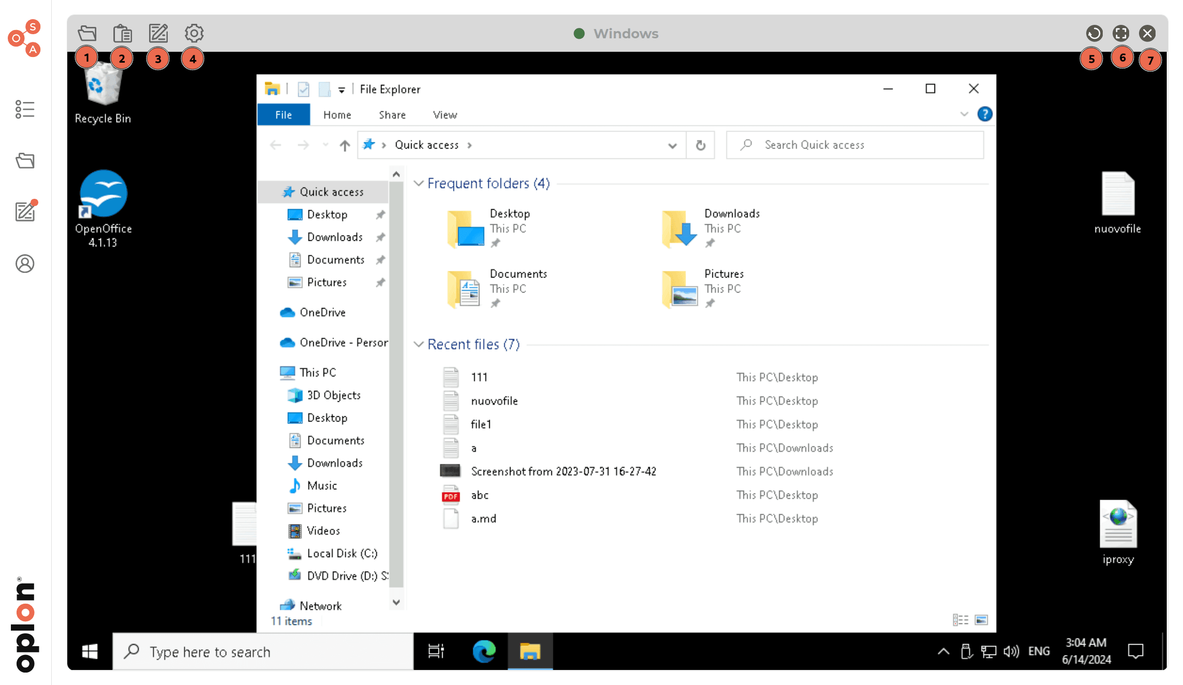Click the Documents folder in sidebar
The height and width of the screenshot is (685, 1183).
click(x=335, y=258)
